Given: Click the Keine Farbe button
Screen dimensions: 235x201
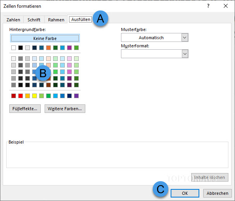Looking at the screenshot, I should (45, 38).
